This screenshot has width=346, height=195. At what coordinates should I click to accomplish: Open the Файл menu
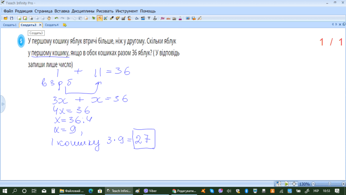[8, 11]
